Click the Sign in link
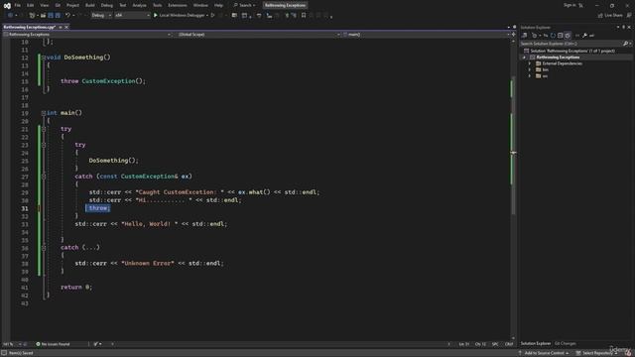This screenshot has width=635, height=357. (570, 5)
